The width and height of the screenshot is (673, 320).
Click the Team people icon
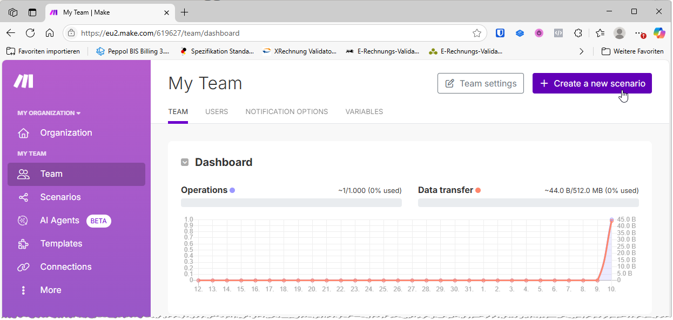point(23,174)
